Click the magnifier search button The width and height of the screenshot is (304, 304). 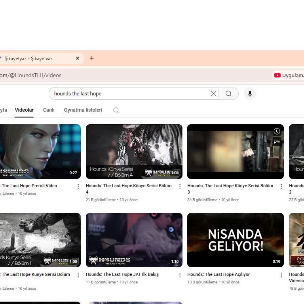point(228,94)
